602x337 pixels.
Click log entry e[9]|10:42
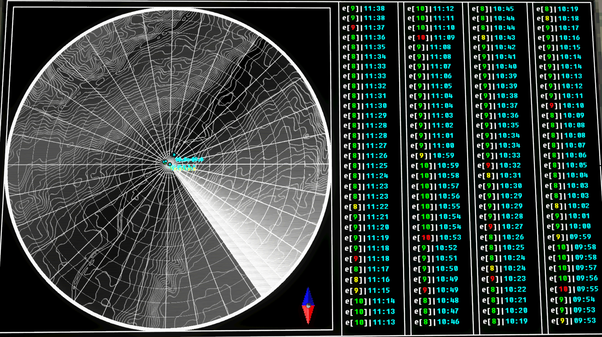tap(495, 47)
